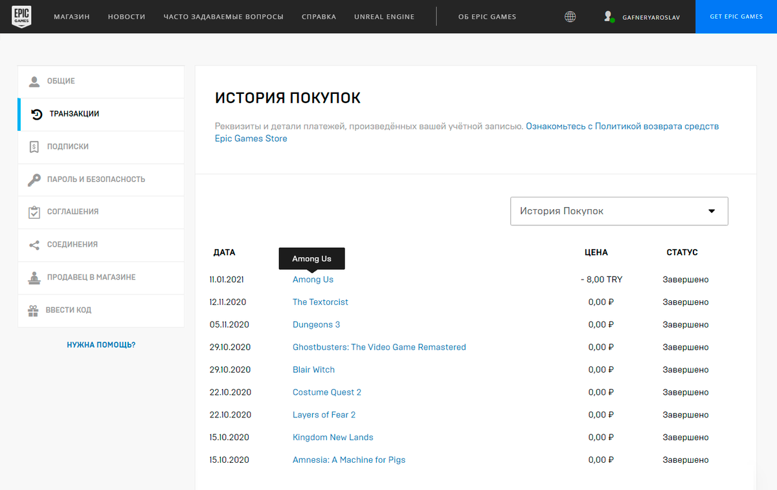Open the GAFNERYAROSLAV account menu

(649, 17)
